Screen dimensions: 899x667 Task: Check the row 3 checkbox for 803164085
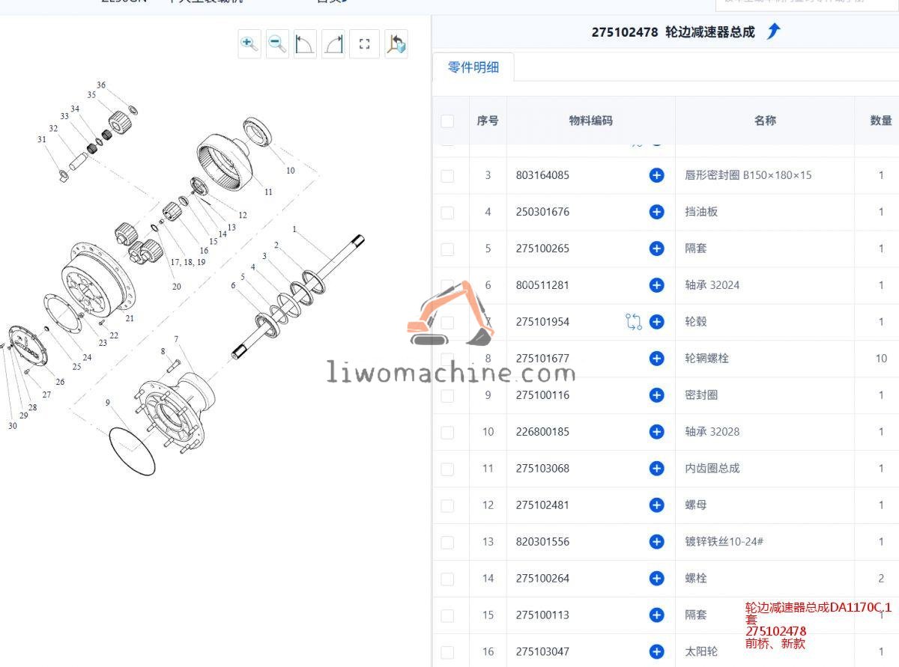coord(447,176)
